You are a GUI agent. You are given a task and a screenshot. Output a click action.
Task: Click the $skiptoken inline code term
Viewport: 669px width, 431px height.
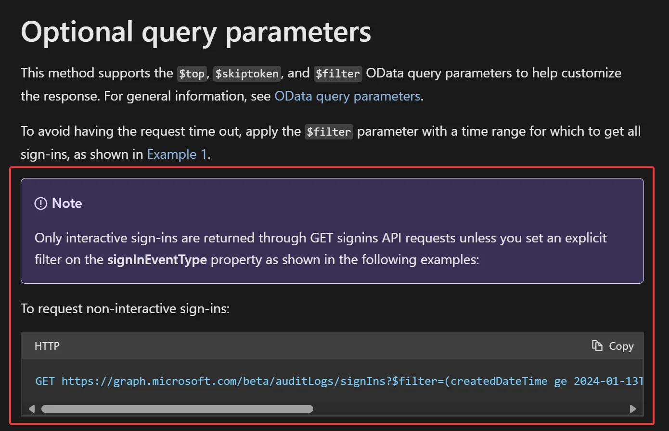(247, 74)
